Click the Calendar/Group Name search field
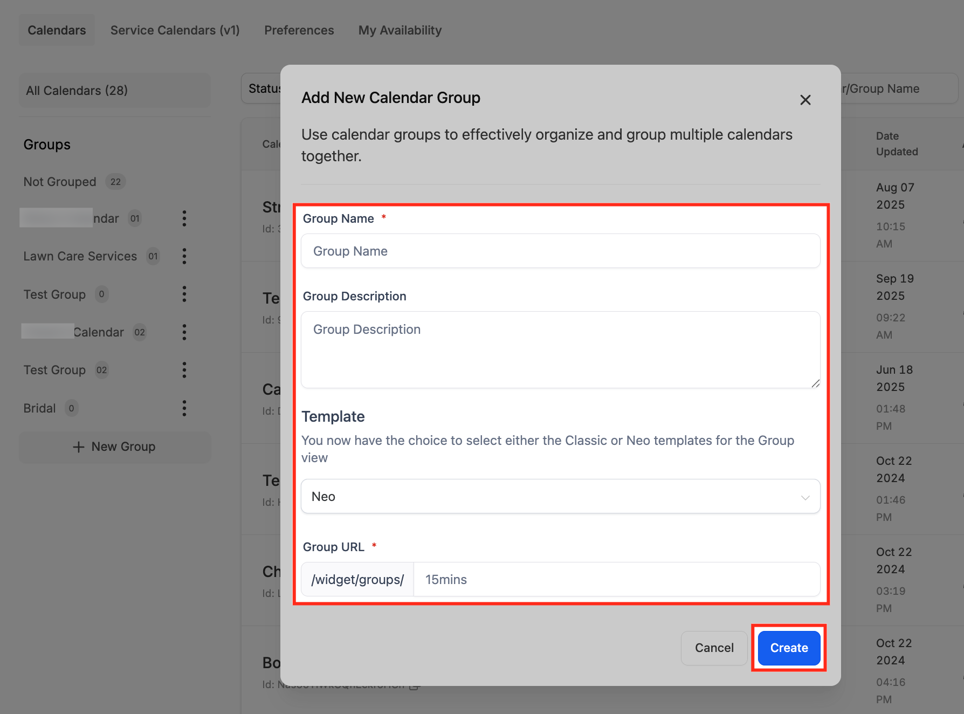The height and width of the screenshot is (714, 964). click(x=899, y=88)
